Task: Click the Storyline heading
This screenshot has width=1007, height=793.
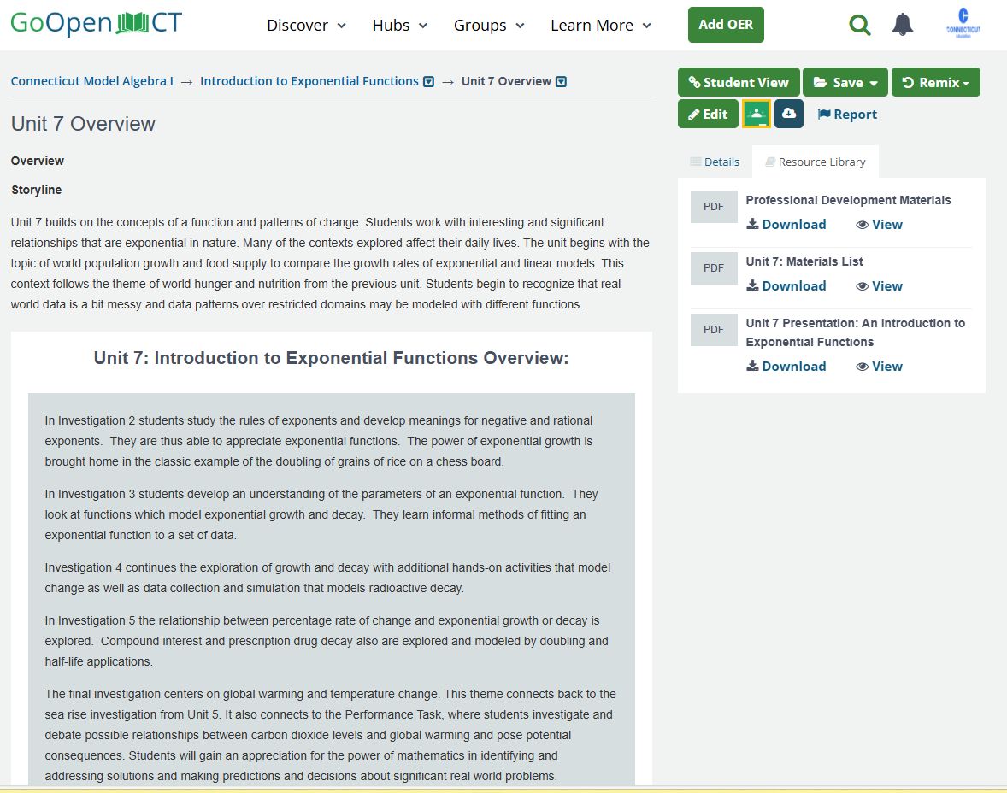Action: (37, 190)
